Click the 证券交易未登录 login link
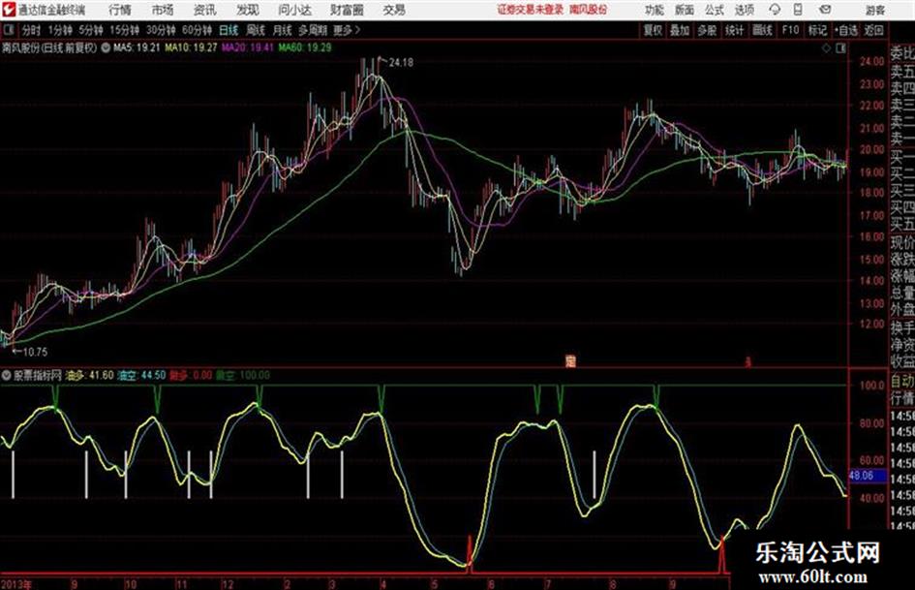Screen dimensions: 915x590 pyautogui.click(x=531, y=10)
